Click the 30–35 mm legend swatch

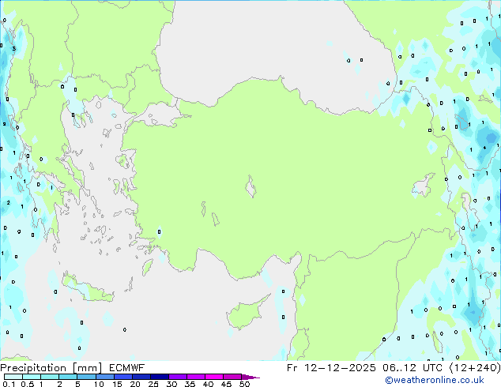pyautogui.click(x=177, y=377)
